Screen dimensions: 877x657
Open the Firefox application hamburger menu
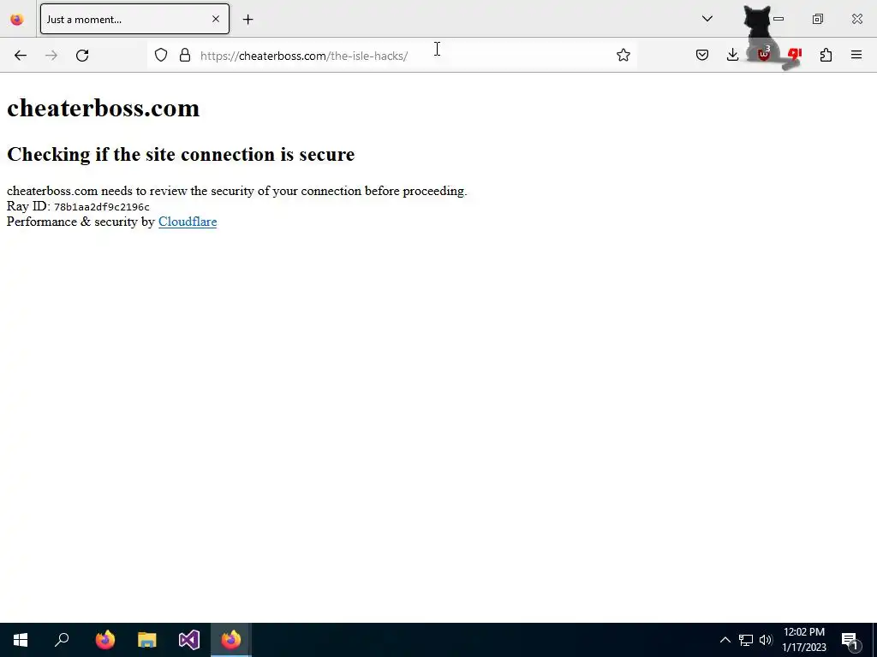pyautogui.click(x=856, y=55)
